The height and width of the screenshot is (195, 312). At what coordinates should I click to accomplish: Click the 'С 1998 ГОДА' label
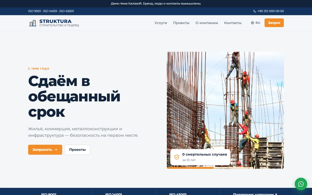coord(39,69)
